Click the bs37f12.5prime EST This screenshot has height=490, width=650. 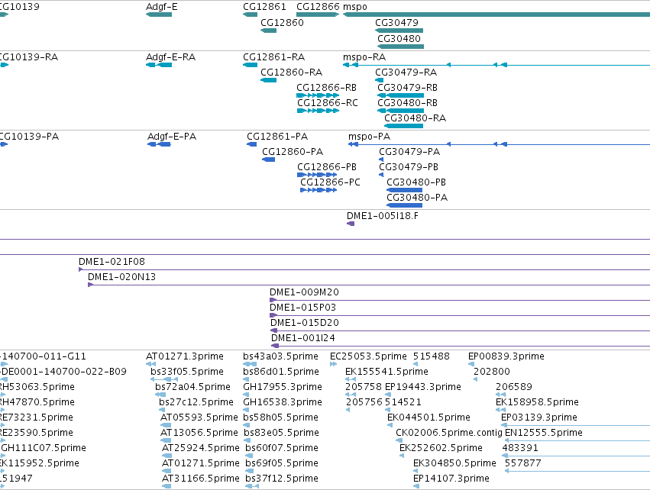(252, 487)
